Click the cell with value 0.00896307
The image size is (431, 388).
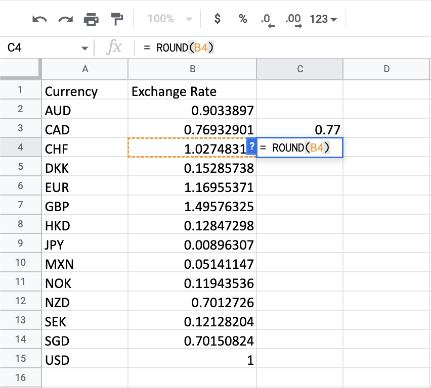pyautogui.click(x=192, y=244)
